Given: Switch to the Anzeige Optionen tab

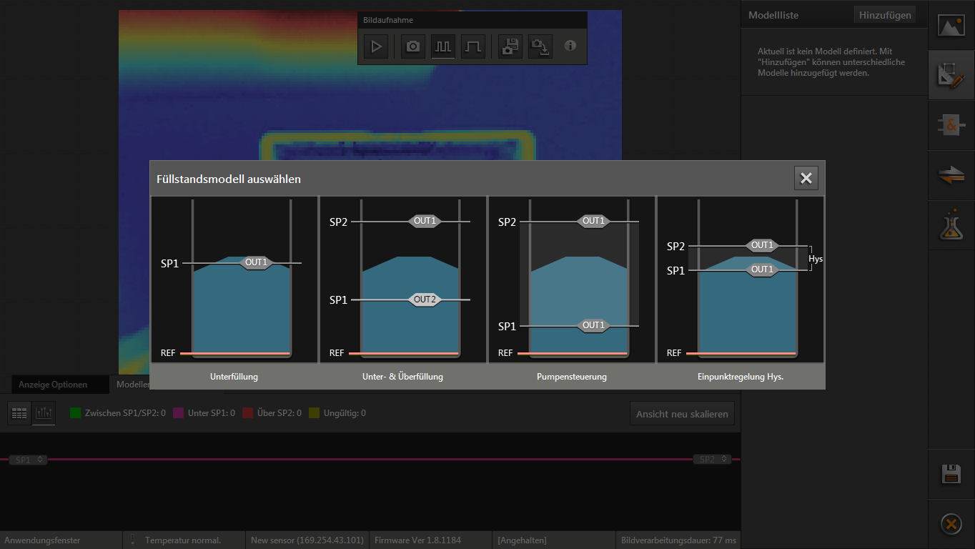Looking at the screenshot, I should 53,385.
